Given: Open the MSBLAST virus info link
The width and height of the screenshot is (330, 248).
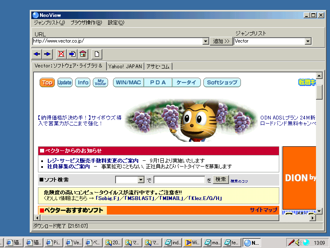Looking at the screenshot, I should (x=139, y=198).
